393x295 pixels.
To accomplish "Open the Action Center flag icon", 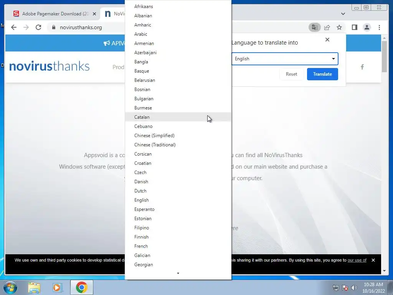I will [345, 288].
